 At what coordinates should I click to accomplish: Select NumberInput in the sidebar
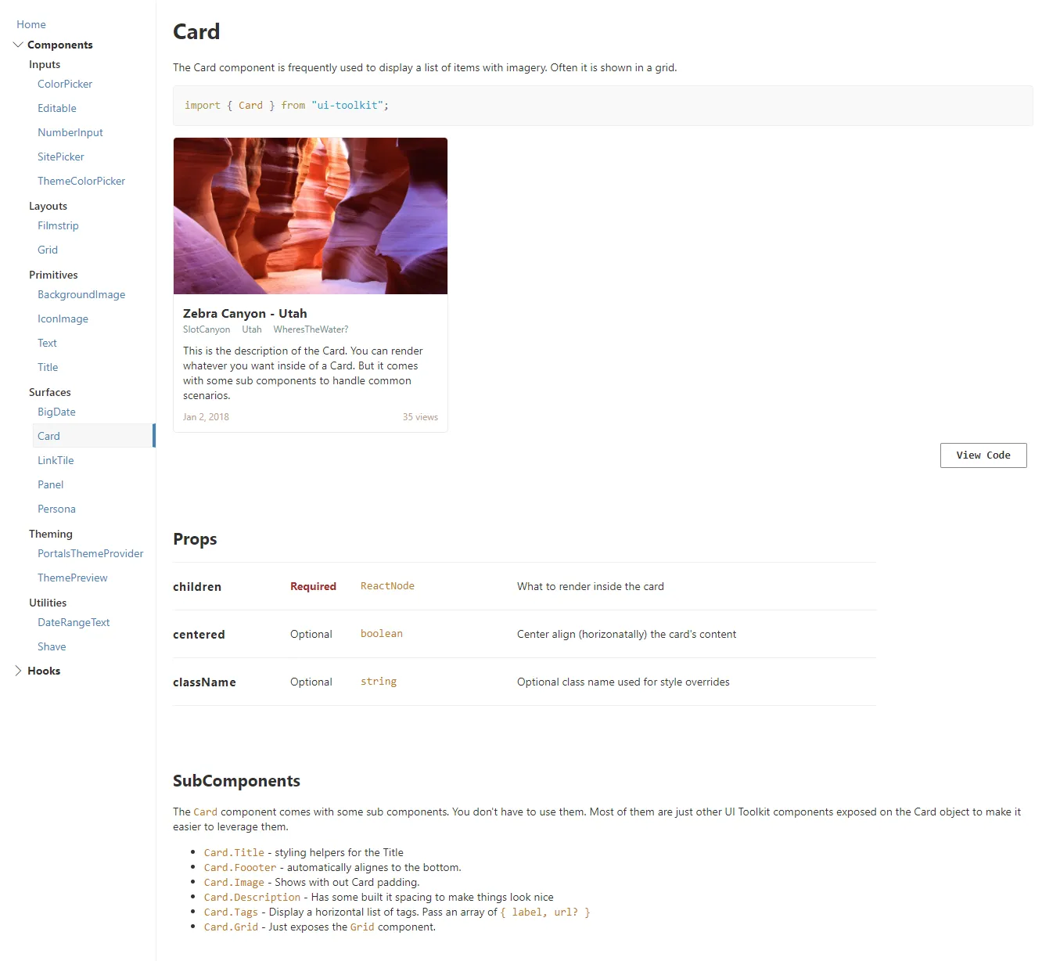70,132
